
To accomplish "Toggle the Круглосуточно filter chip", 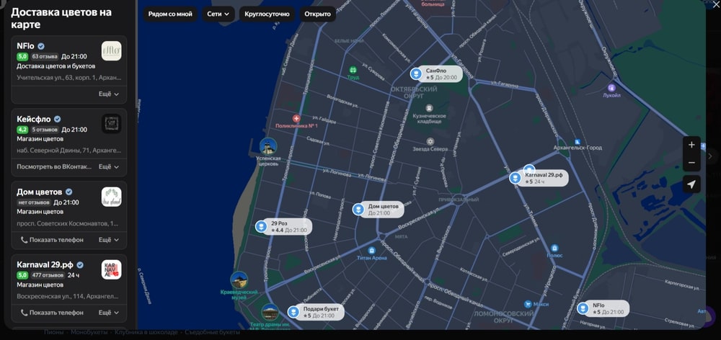I will [267, 14].
